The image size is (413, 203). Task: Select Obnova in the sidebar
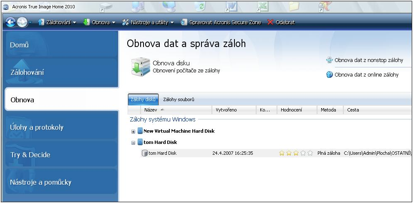coord(62,100)
